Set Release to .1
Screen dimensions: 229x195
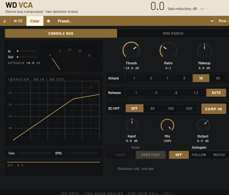135,93
